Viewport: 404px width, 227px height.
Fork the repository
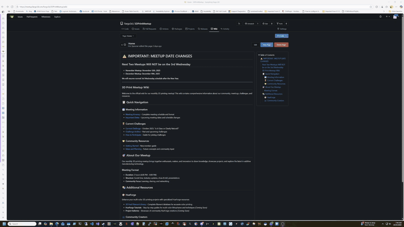[x=280, y=23]
